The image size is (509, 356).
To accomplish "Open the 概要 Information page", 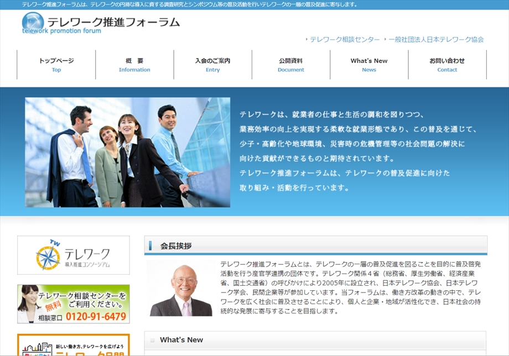I will [x=134, y=65].
